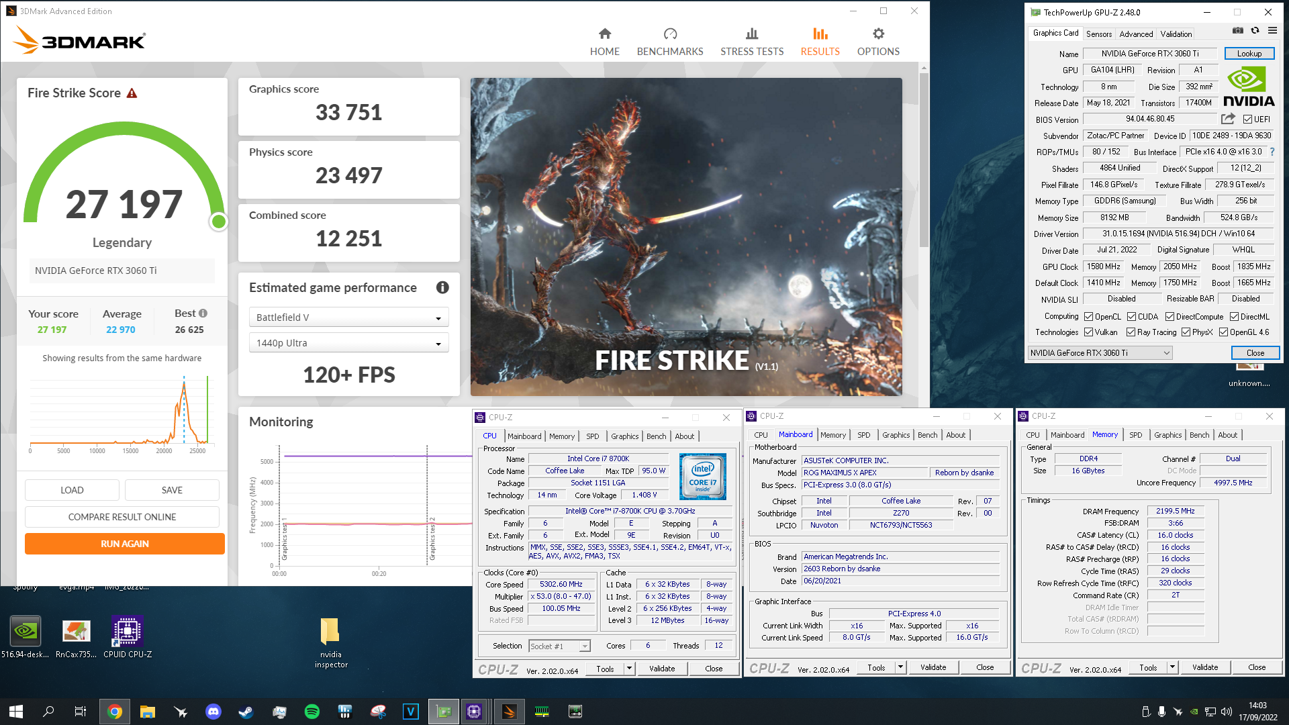Click the green dot on score gauge
The height and width of the screenshot is (725, 1289).
click(218, 222)
